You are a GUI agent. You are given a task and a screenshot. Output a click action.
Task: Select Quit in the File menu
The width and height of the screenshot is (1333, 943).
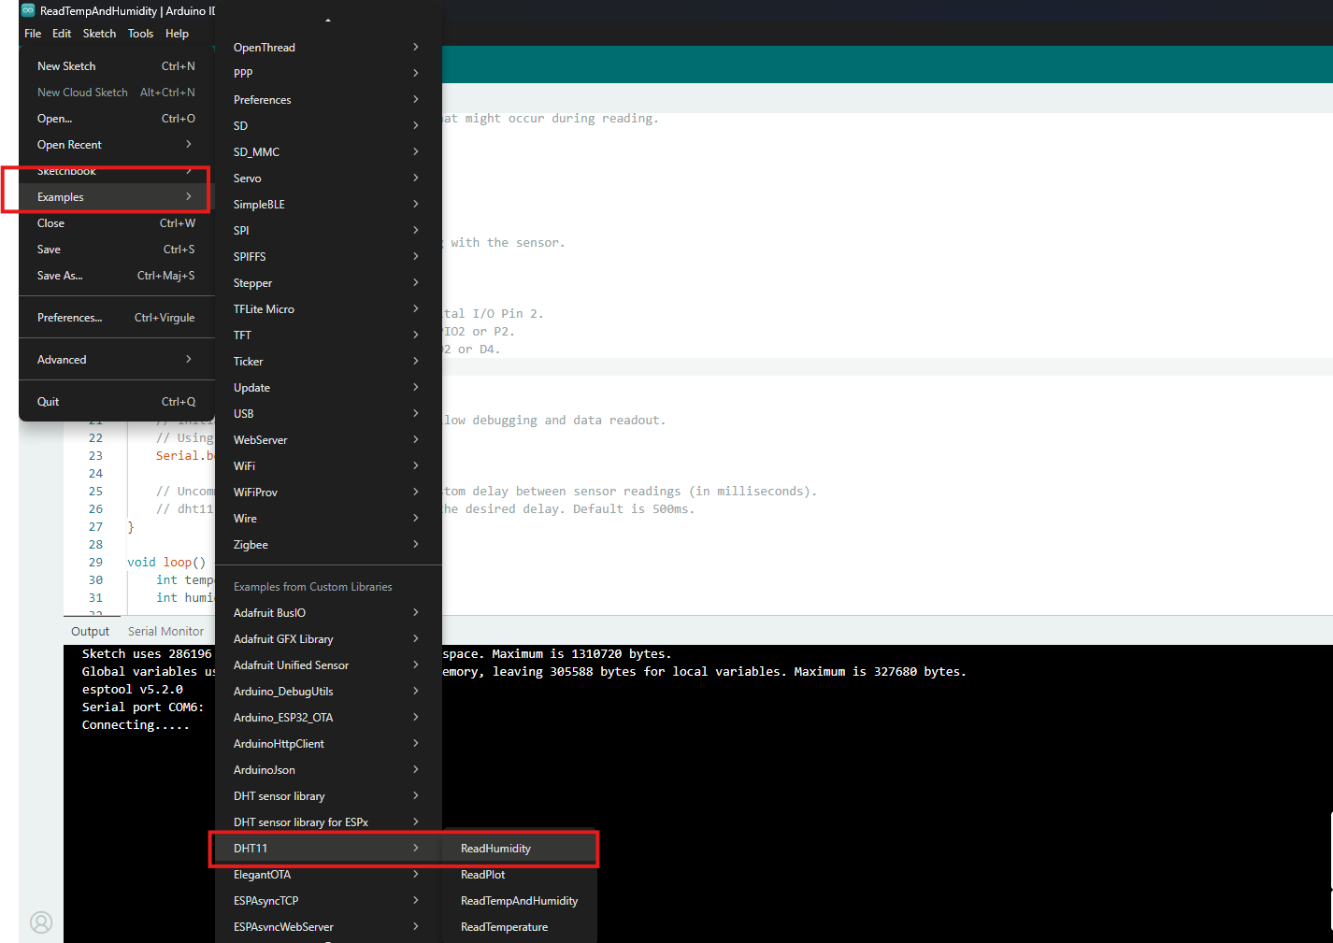coord(116,402)
